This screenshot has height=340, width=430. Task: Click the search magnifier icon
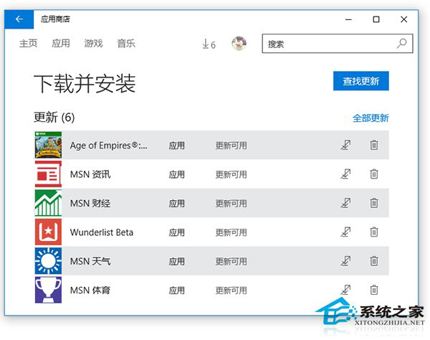(x=401, y=43)
